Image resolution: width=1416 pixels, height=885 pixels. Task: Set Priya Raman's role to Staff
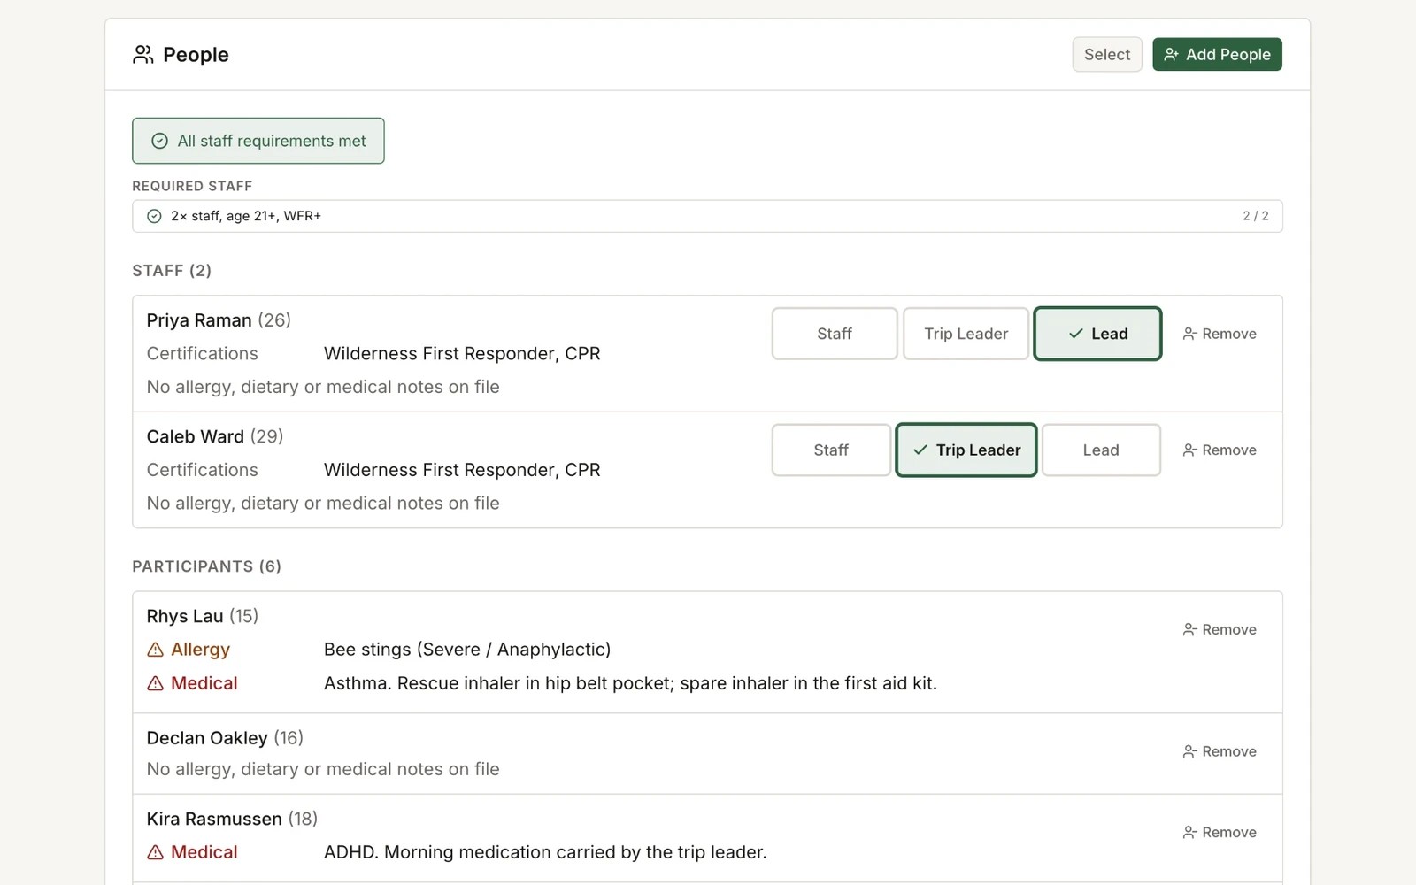point(835,334)
